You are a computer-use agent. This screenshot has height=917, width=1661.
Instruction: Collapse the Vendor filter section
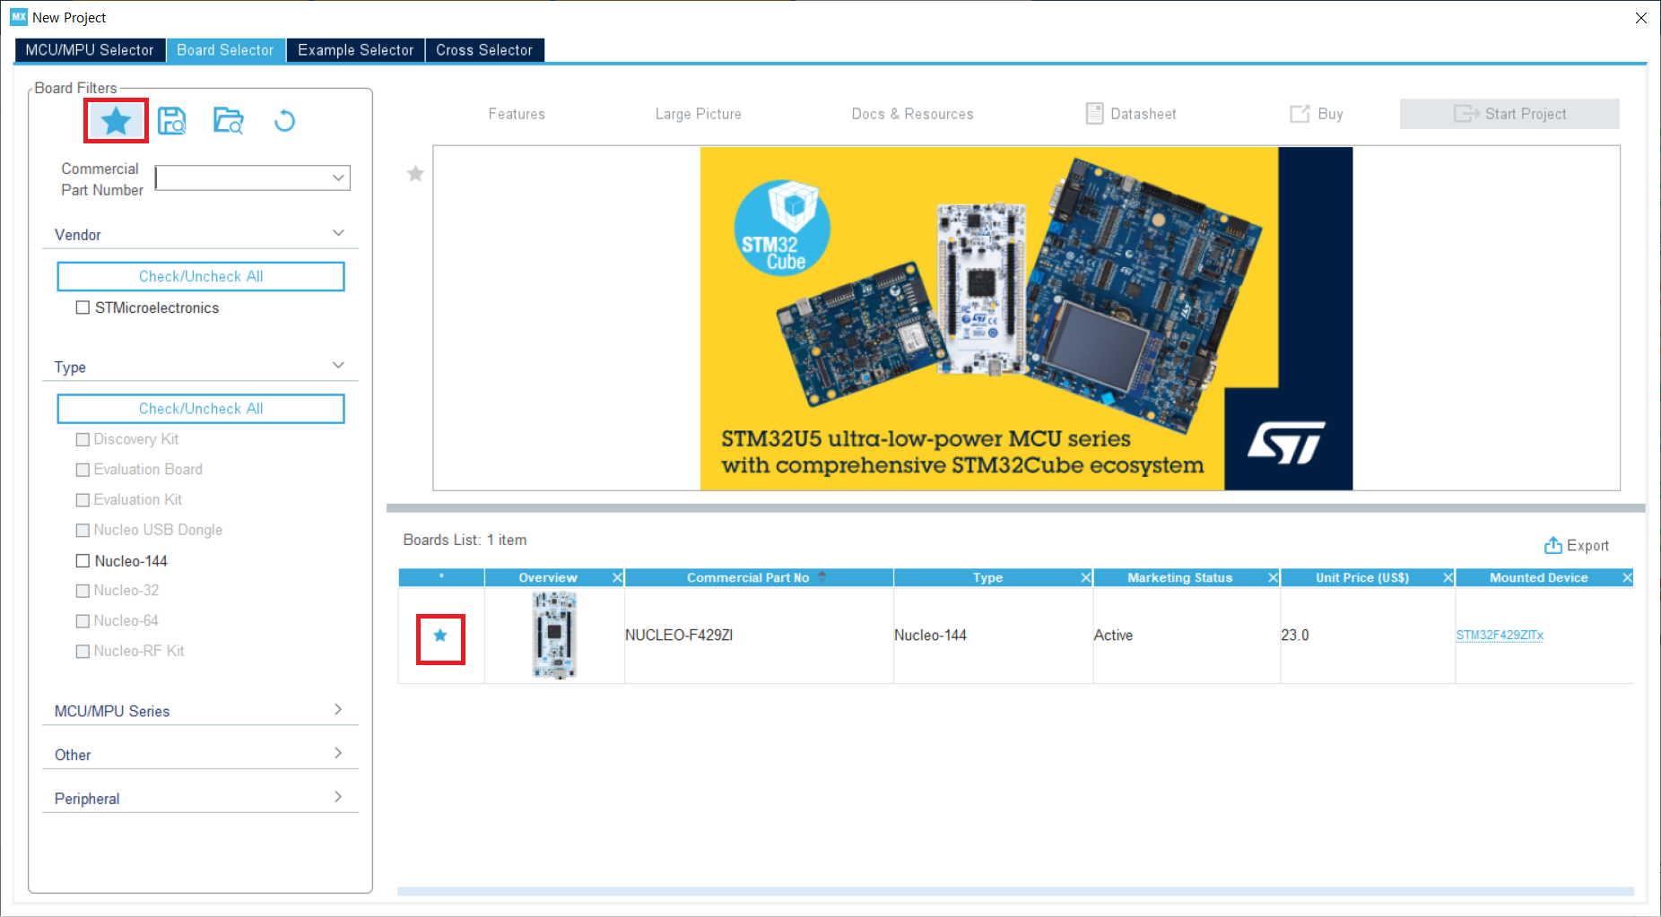tap(338, 233)
